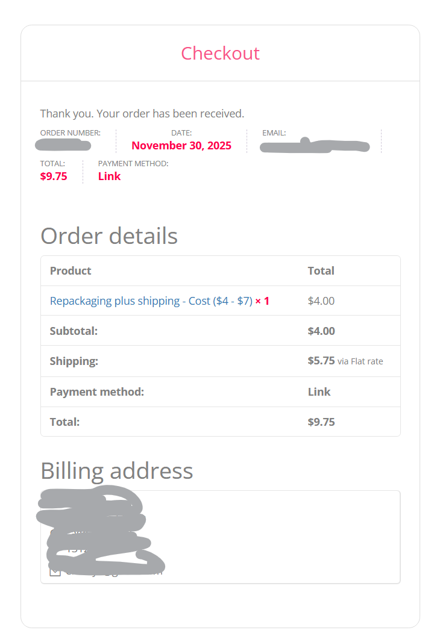Viewport: 428px width, 636px height.
Task: Click the Payment method row label in table
Action: (97, 392)
